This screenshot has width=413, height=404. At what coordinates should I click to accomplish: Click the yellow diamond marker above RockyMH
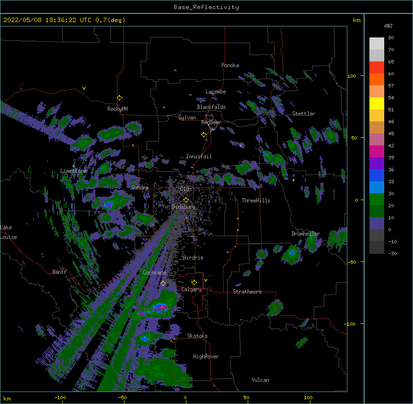pyautogui.click(x=119, y=98)
